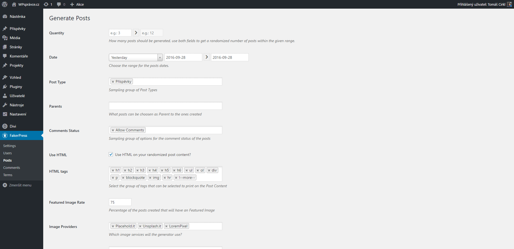
Task: Remove the blockquote HTML tag
Action: point(123,178)
